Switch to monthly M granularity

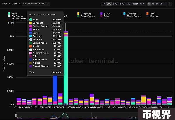tap(157, 4)
